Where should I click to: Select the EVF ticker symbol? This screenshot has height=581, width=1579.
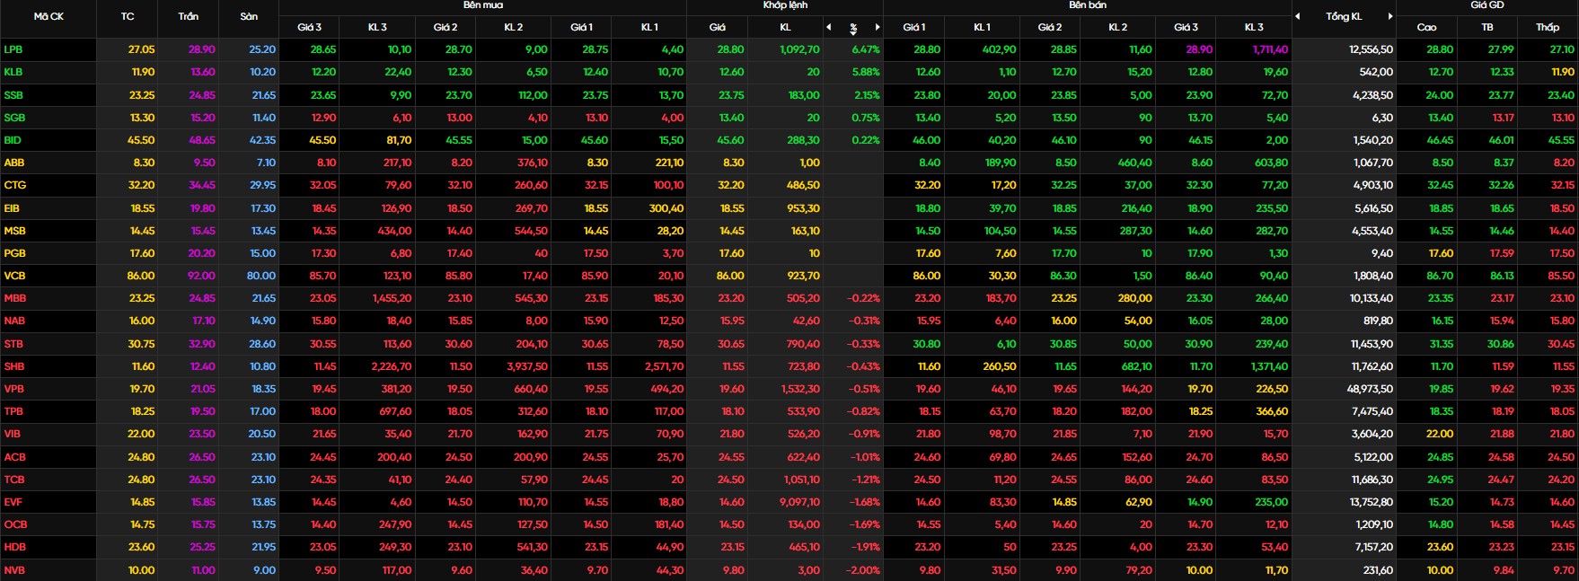coord(13,502)
